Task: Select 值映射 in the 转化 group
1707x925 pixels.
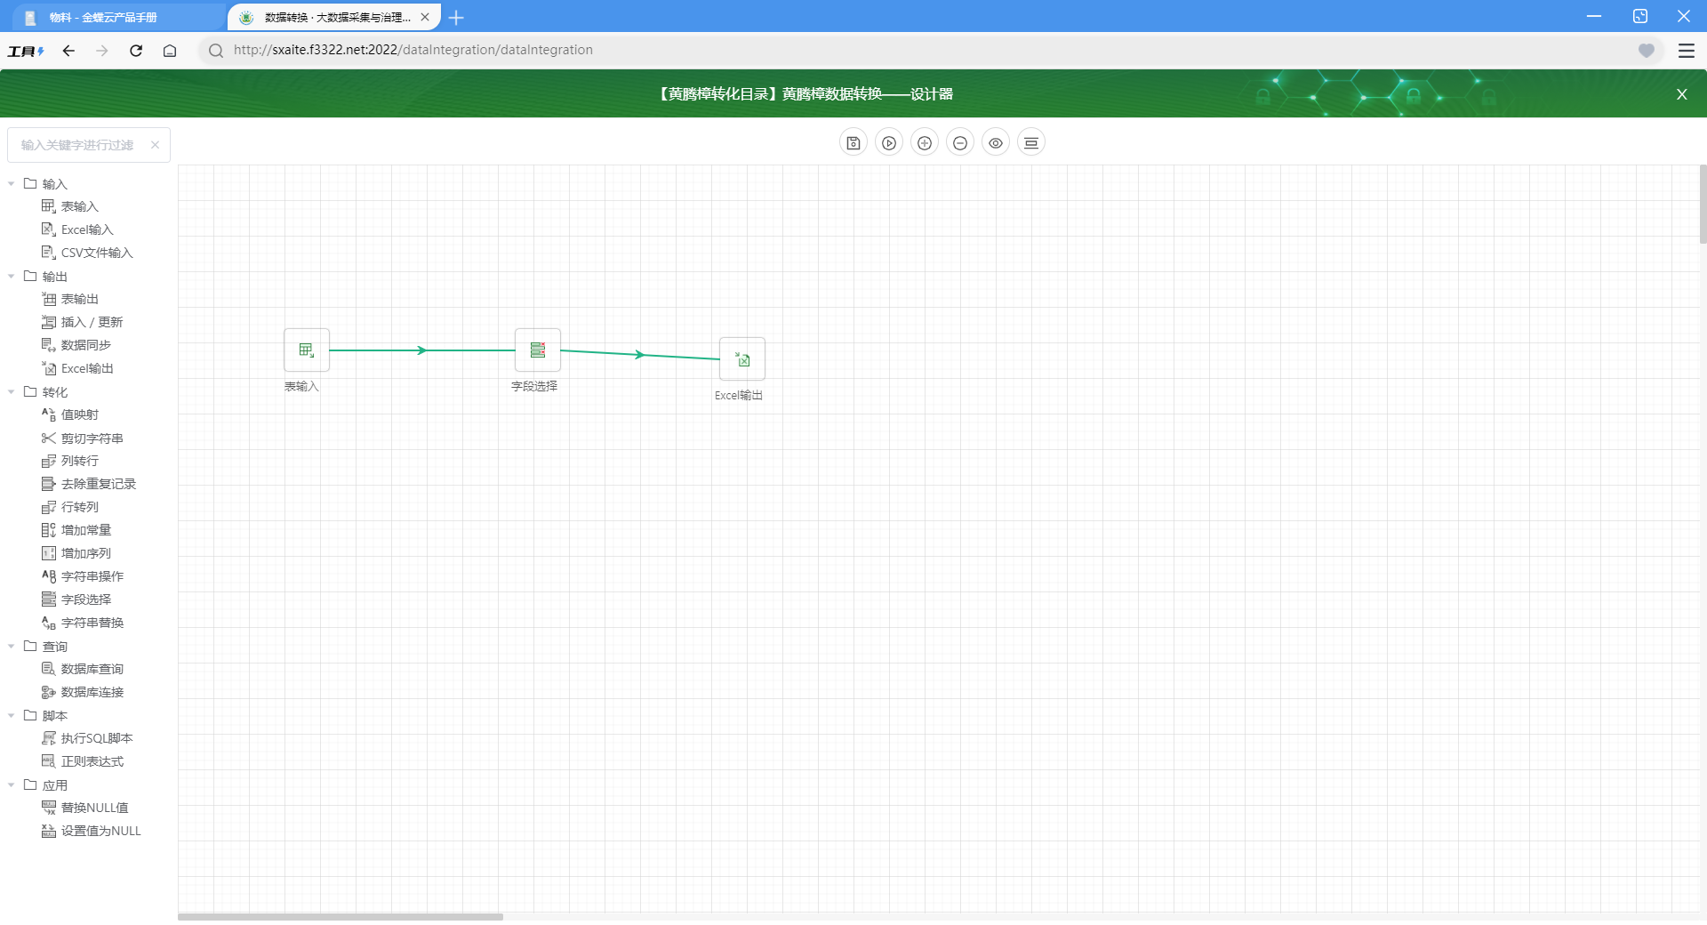Action: coord(70,414)
